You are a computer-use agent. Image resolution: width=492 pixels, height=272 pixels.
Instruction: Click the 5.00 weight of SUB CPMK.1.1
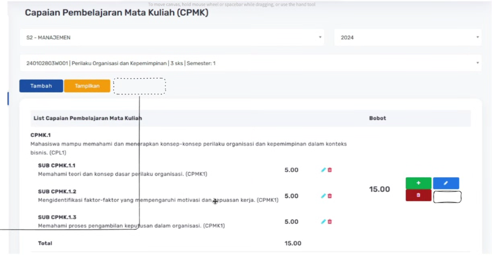(291, 170)
